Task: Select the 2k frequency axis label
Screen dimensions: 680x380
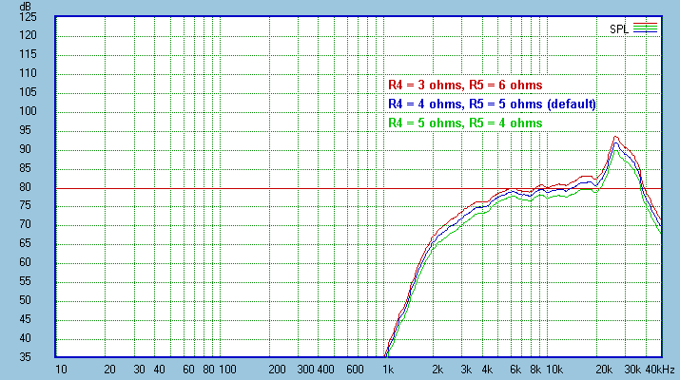Action: pos(437,370)
